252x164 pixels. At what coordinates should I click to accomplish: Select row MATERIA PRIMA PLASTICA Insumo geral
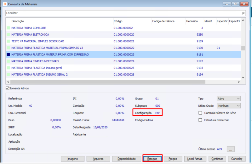(123, 68)
